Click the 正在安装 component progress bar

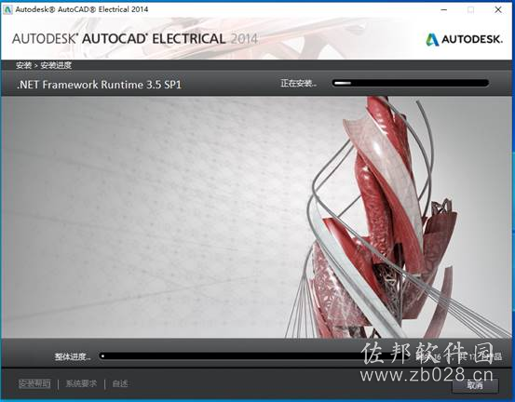(x=410, y=83)
